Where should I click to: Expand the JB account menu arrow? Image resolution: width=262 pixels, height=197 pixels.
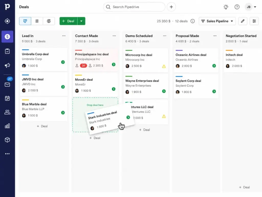(x=255, y=7)
